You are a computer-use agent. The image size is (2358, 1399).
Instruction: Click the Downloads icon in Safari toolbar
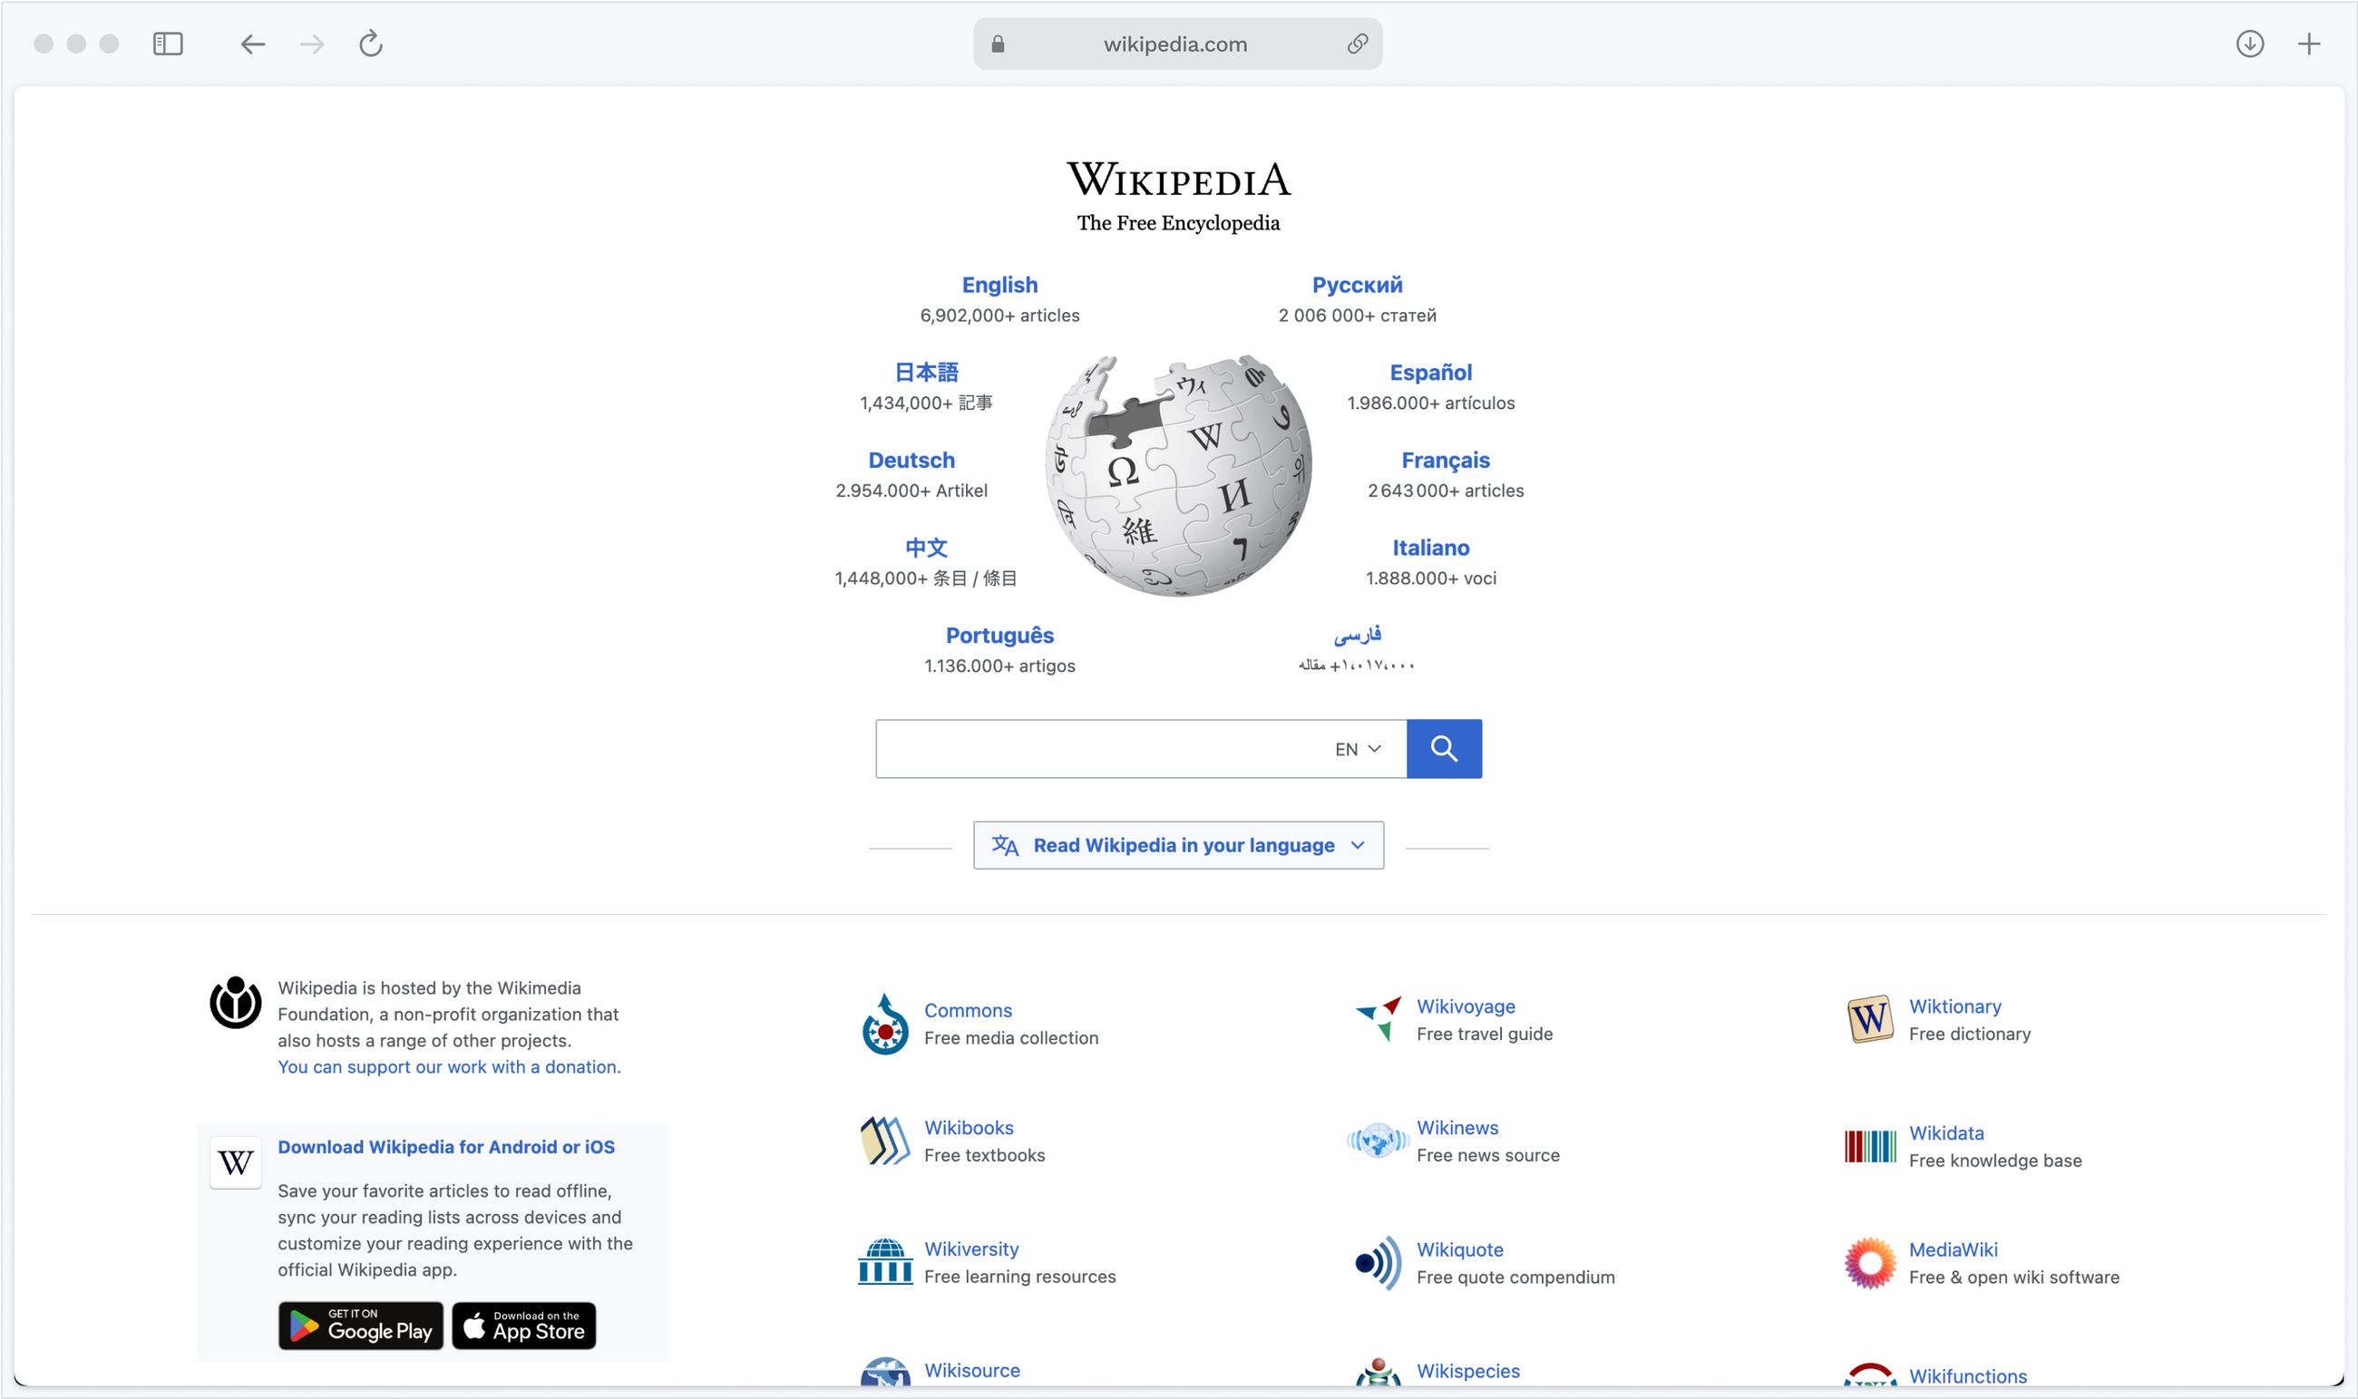coord(2249,44)
